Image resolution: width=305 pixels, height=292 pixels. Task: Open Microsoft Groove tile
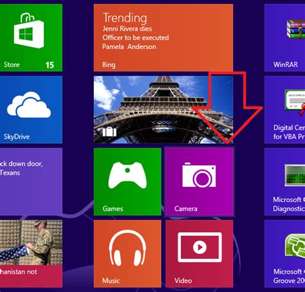point(285,253)
